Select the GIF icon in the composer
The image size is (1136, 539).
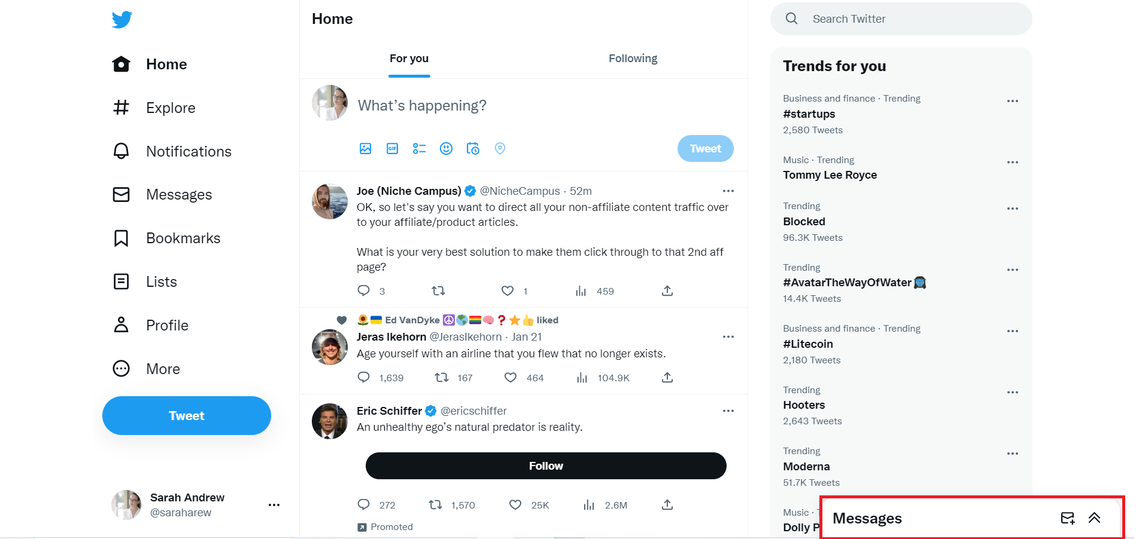[x=392, y=148]
